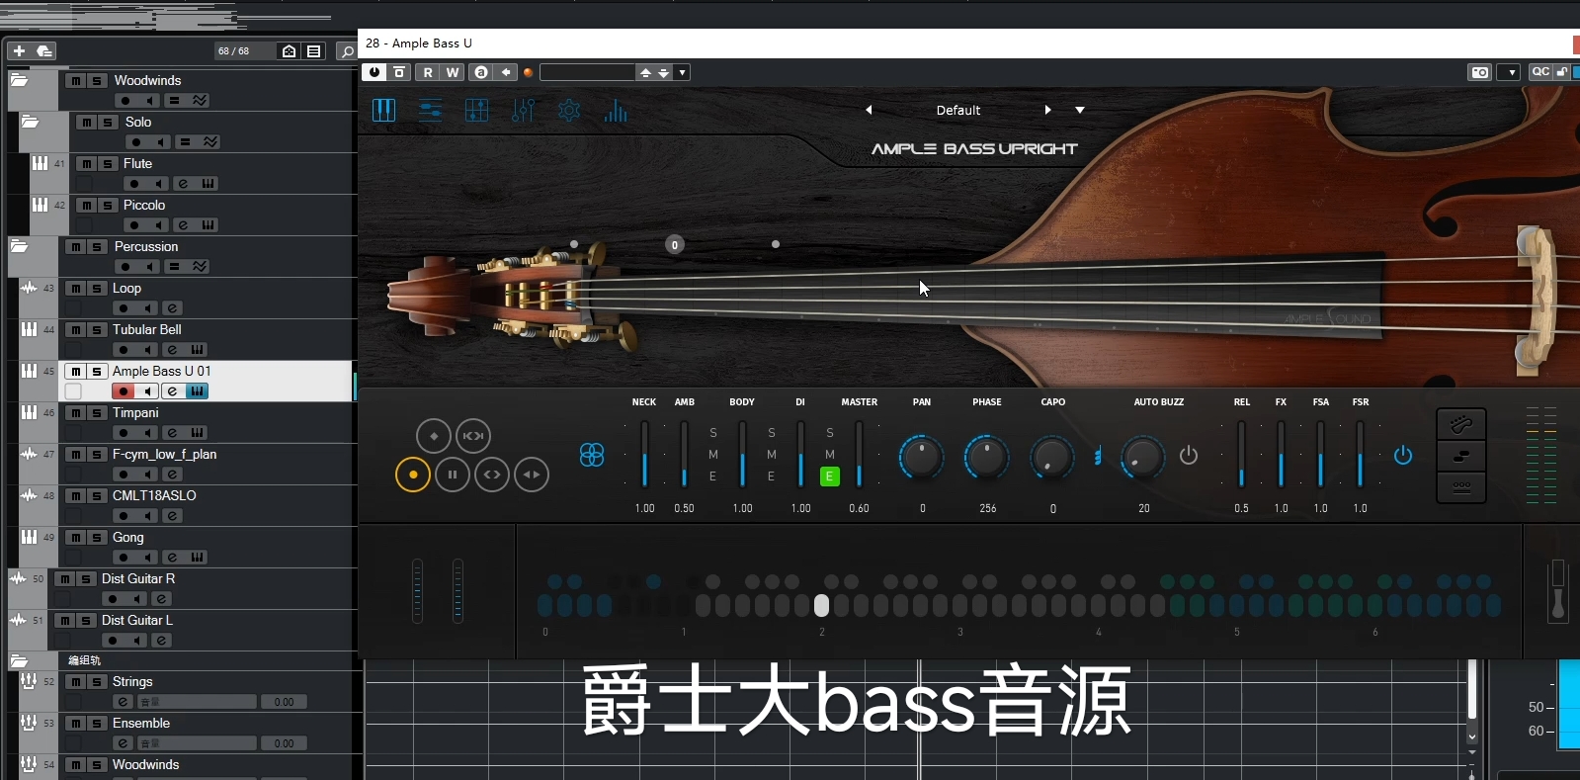Open the grid tab editor icon

coord(476,111)
